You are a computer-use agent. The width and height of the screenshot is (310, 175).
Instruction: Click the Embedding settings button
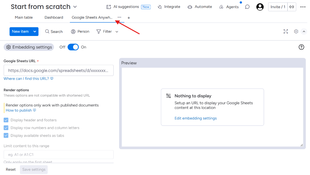pos(29,47)
